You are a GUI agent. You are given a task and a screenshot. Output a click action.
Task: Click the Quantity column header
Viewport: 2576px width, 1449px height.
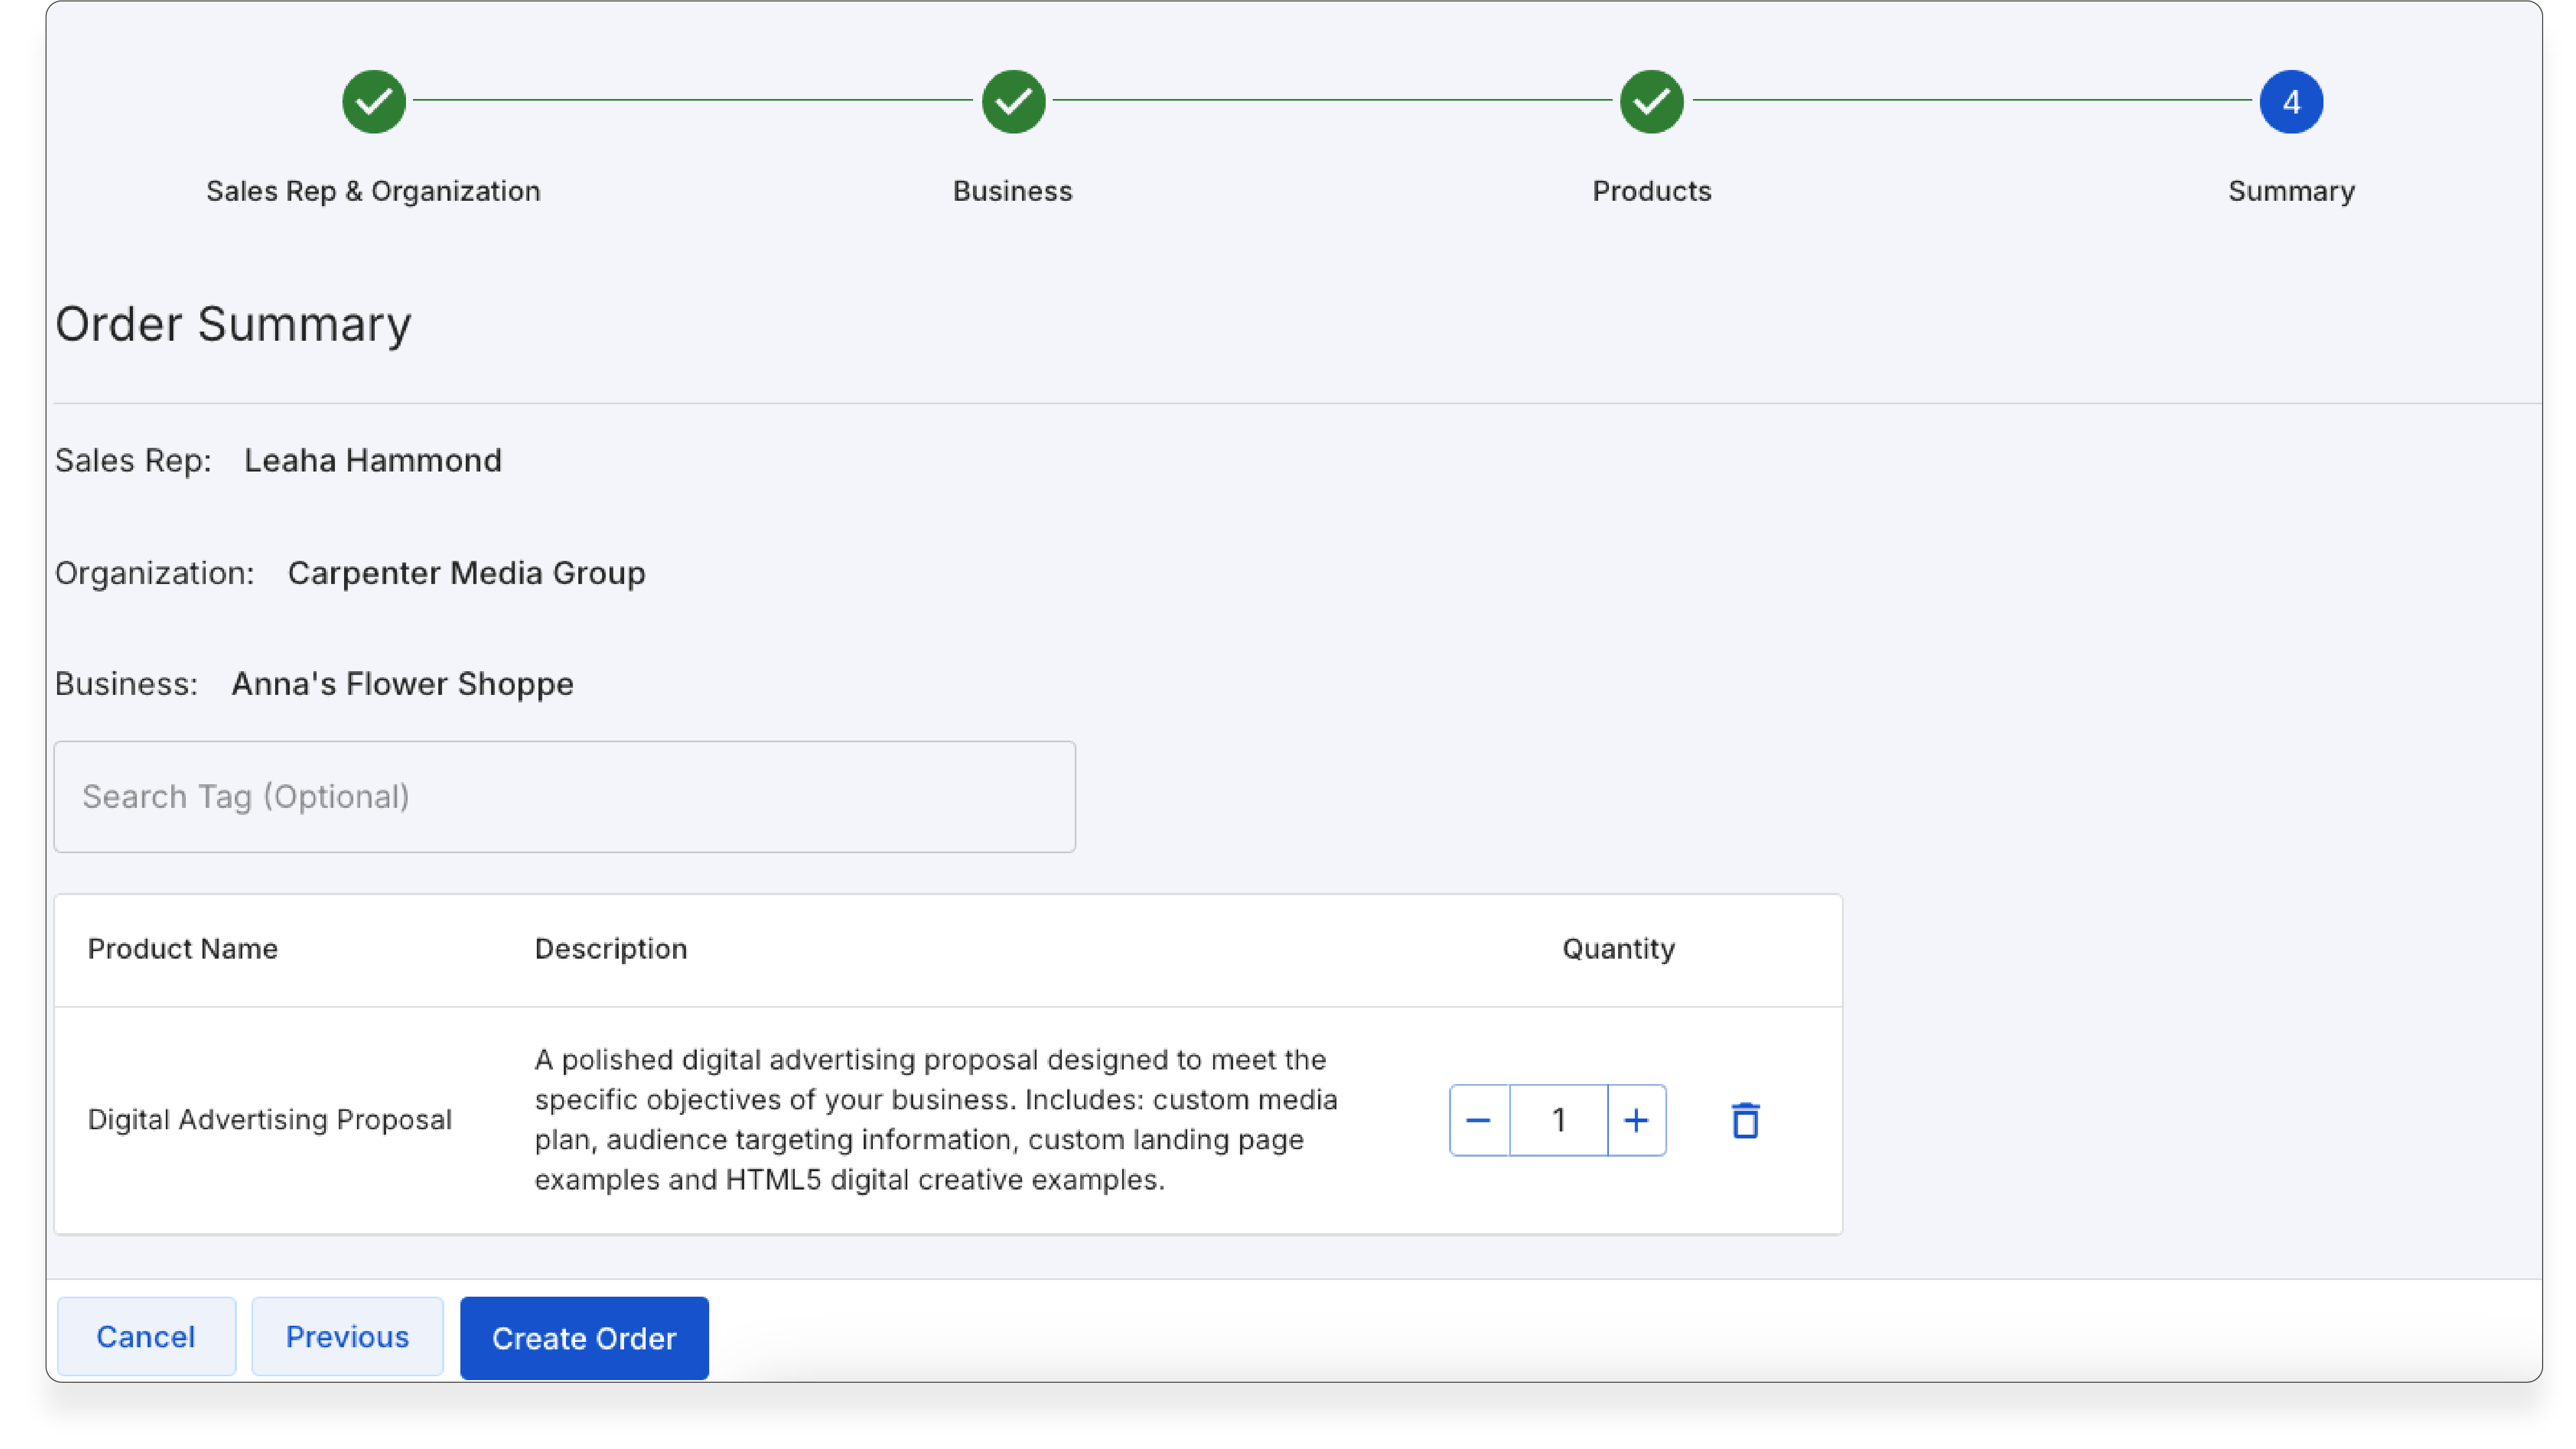click(1618, 948)
